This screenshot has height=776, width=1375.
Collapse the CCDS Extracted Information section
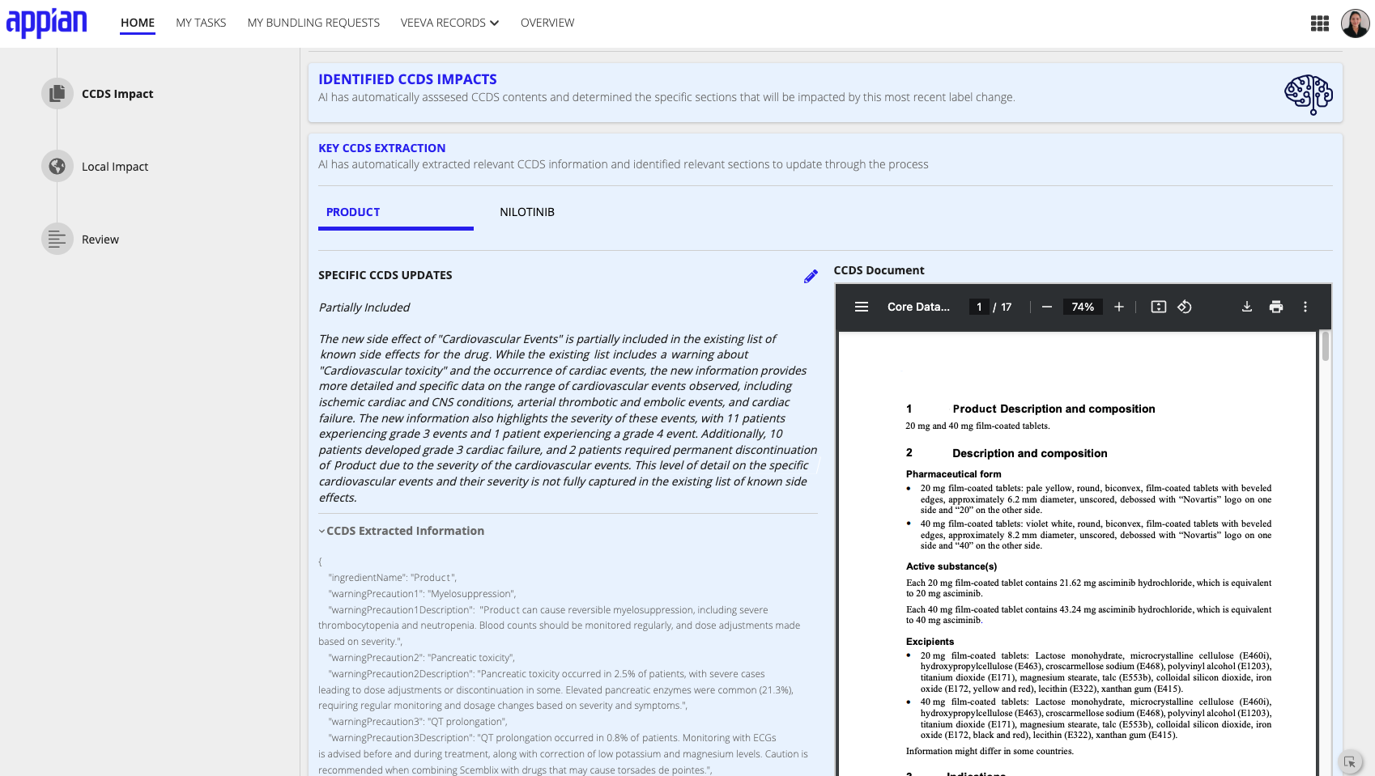click(x=402, y=531)
